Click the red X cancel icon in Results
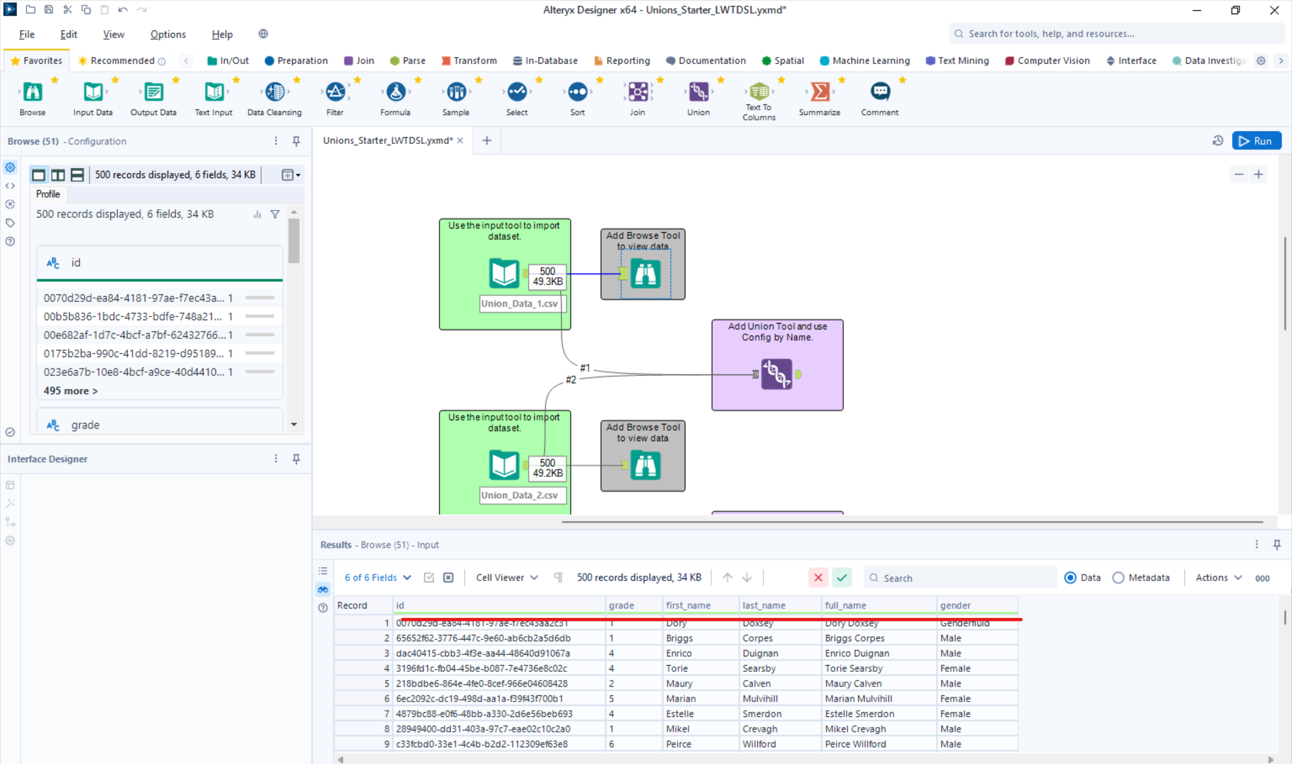 [818, 578]
